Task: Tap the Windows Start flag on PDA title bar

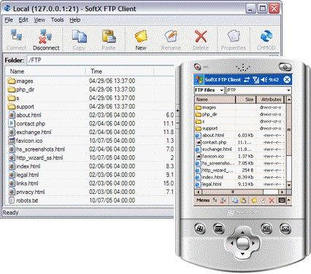Action: [199, 79]
